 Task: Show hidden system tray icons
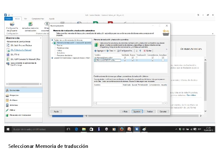[176, 129]
